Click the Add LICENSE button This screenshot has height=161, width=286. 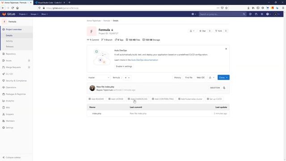pos(116,99)
